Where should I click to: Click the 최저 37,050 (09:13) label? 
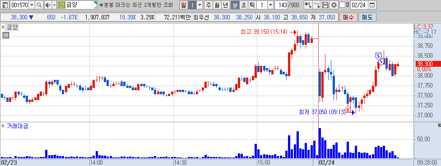(322, 112)
